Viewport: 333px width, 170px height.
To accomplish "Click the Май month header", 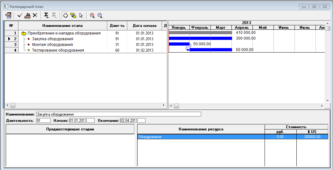I will (x=263, y=28).
